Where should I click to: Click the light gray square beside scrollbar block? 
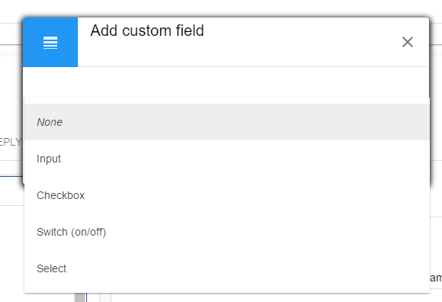[x=105, y=297]
